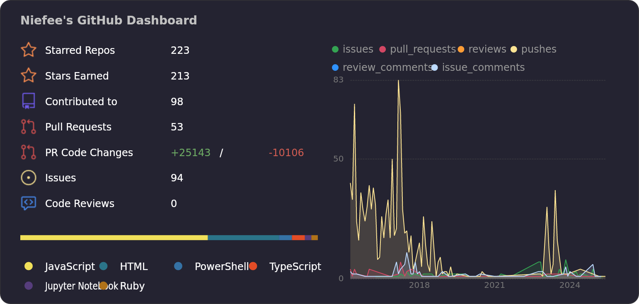Click the deletions value -10106
This screenshot has height=304, width=639.
click(x=286, y=153)
